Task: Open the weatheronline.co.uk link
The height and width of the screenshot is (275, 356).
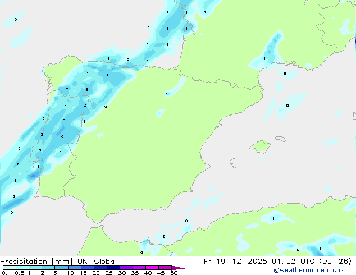Action: 309,270
